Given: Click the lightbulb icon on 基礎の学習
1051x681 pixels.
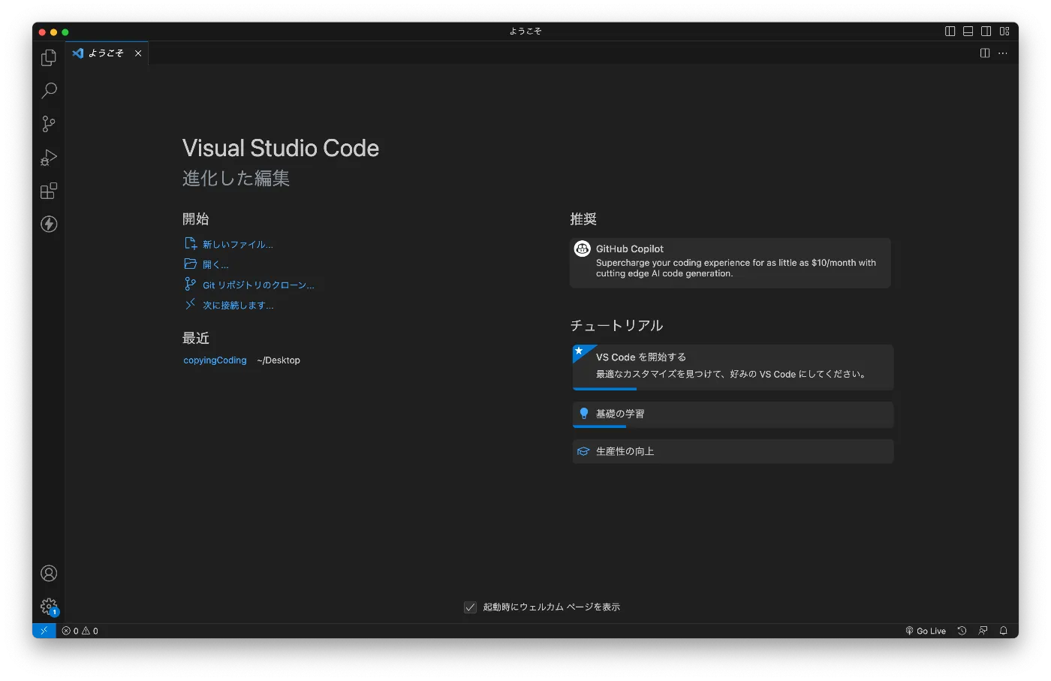Looking at the screenshot, I should click(584, 414).
